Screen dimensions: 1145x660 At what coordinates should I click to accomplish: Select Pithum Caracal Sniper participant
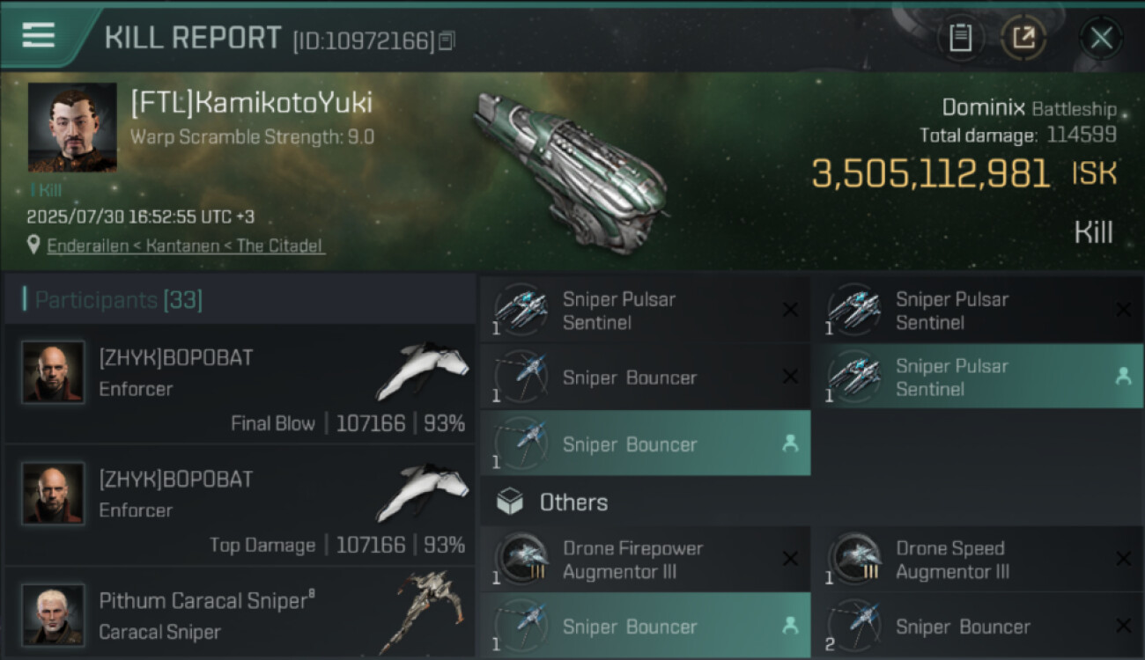(240, 614)
